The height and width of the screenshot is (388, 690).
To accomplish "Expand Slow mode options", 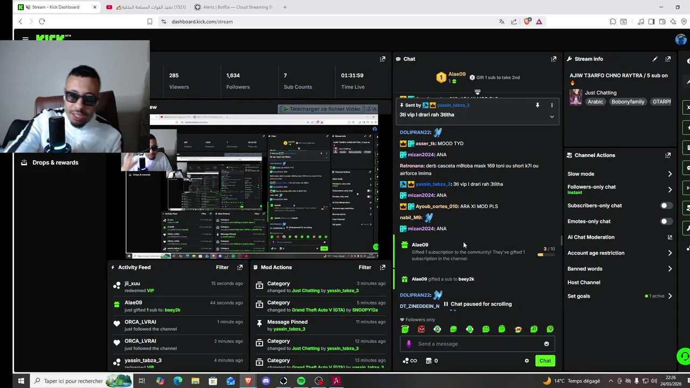I will [x=670, y=174].
